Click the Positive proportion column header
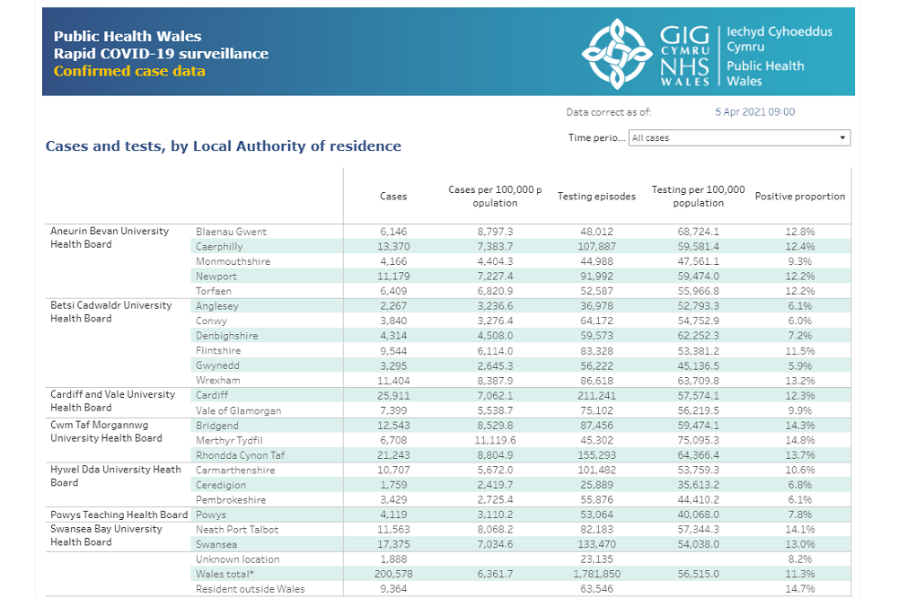The height and width of the screenshot is (598, 898). click(800, 197)
